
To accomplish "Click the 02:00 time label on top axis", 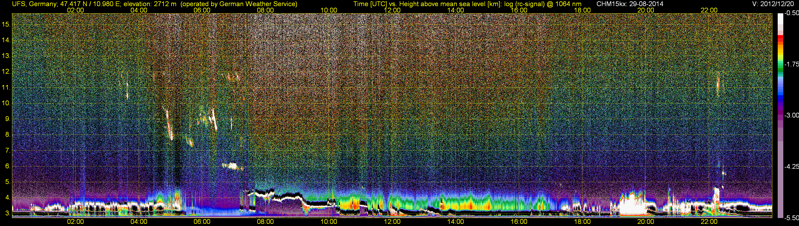I will pyautogui.click(x=75, y=10).
